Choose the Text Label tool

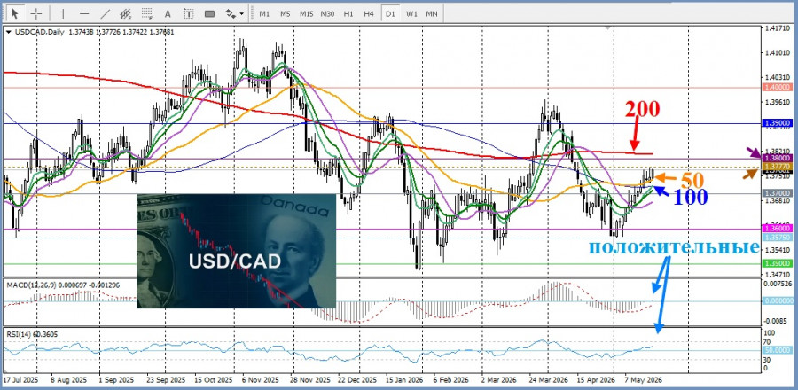(188, 13)
